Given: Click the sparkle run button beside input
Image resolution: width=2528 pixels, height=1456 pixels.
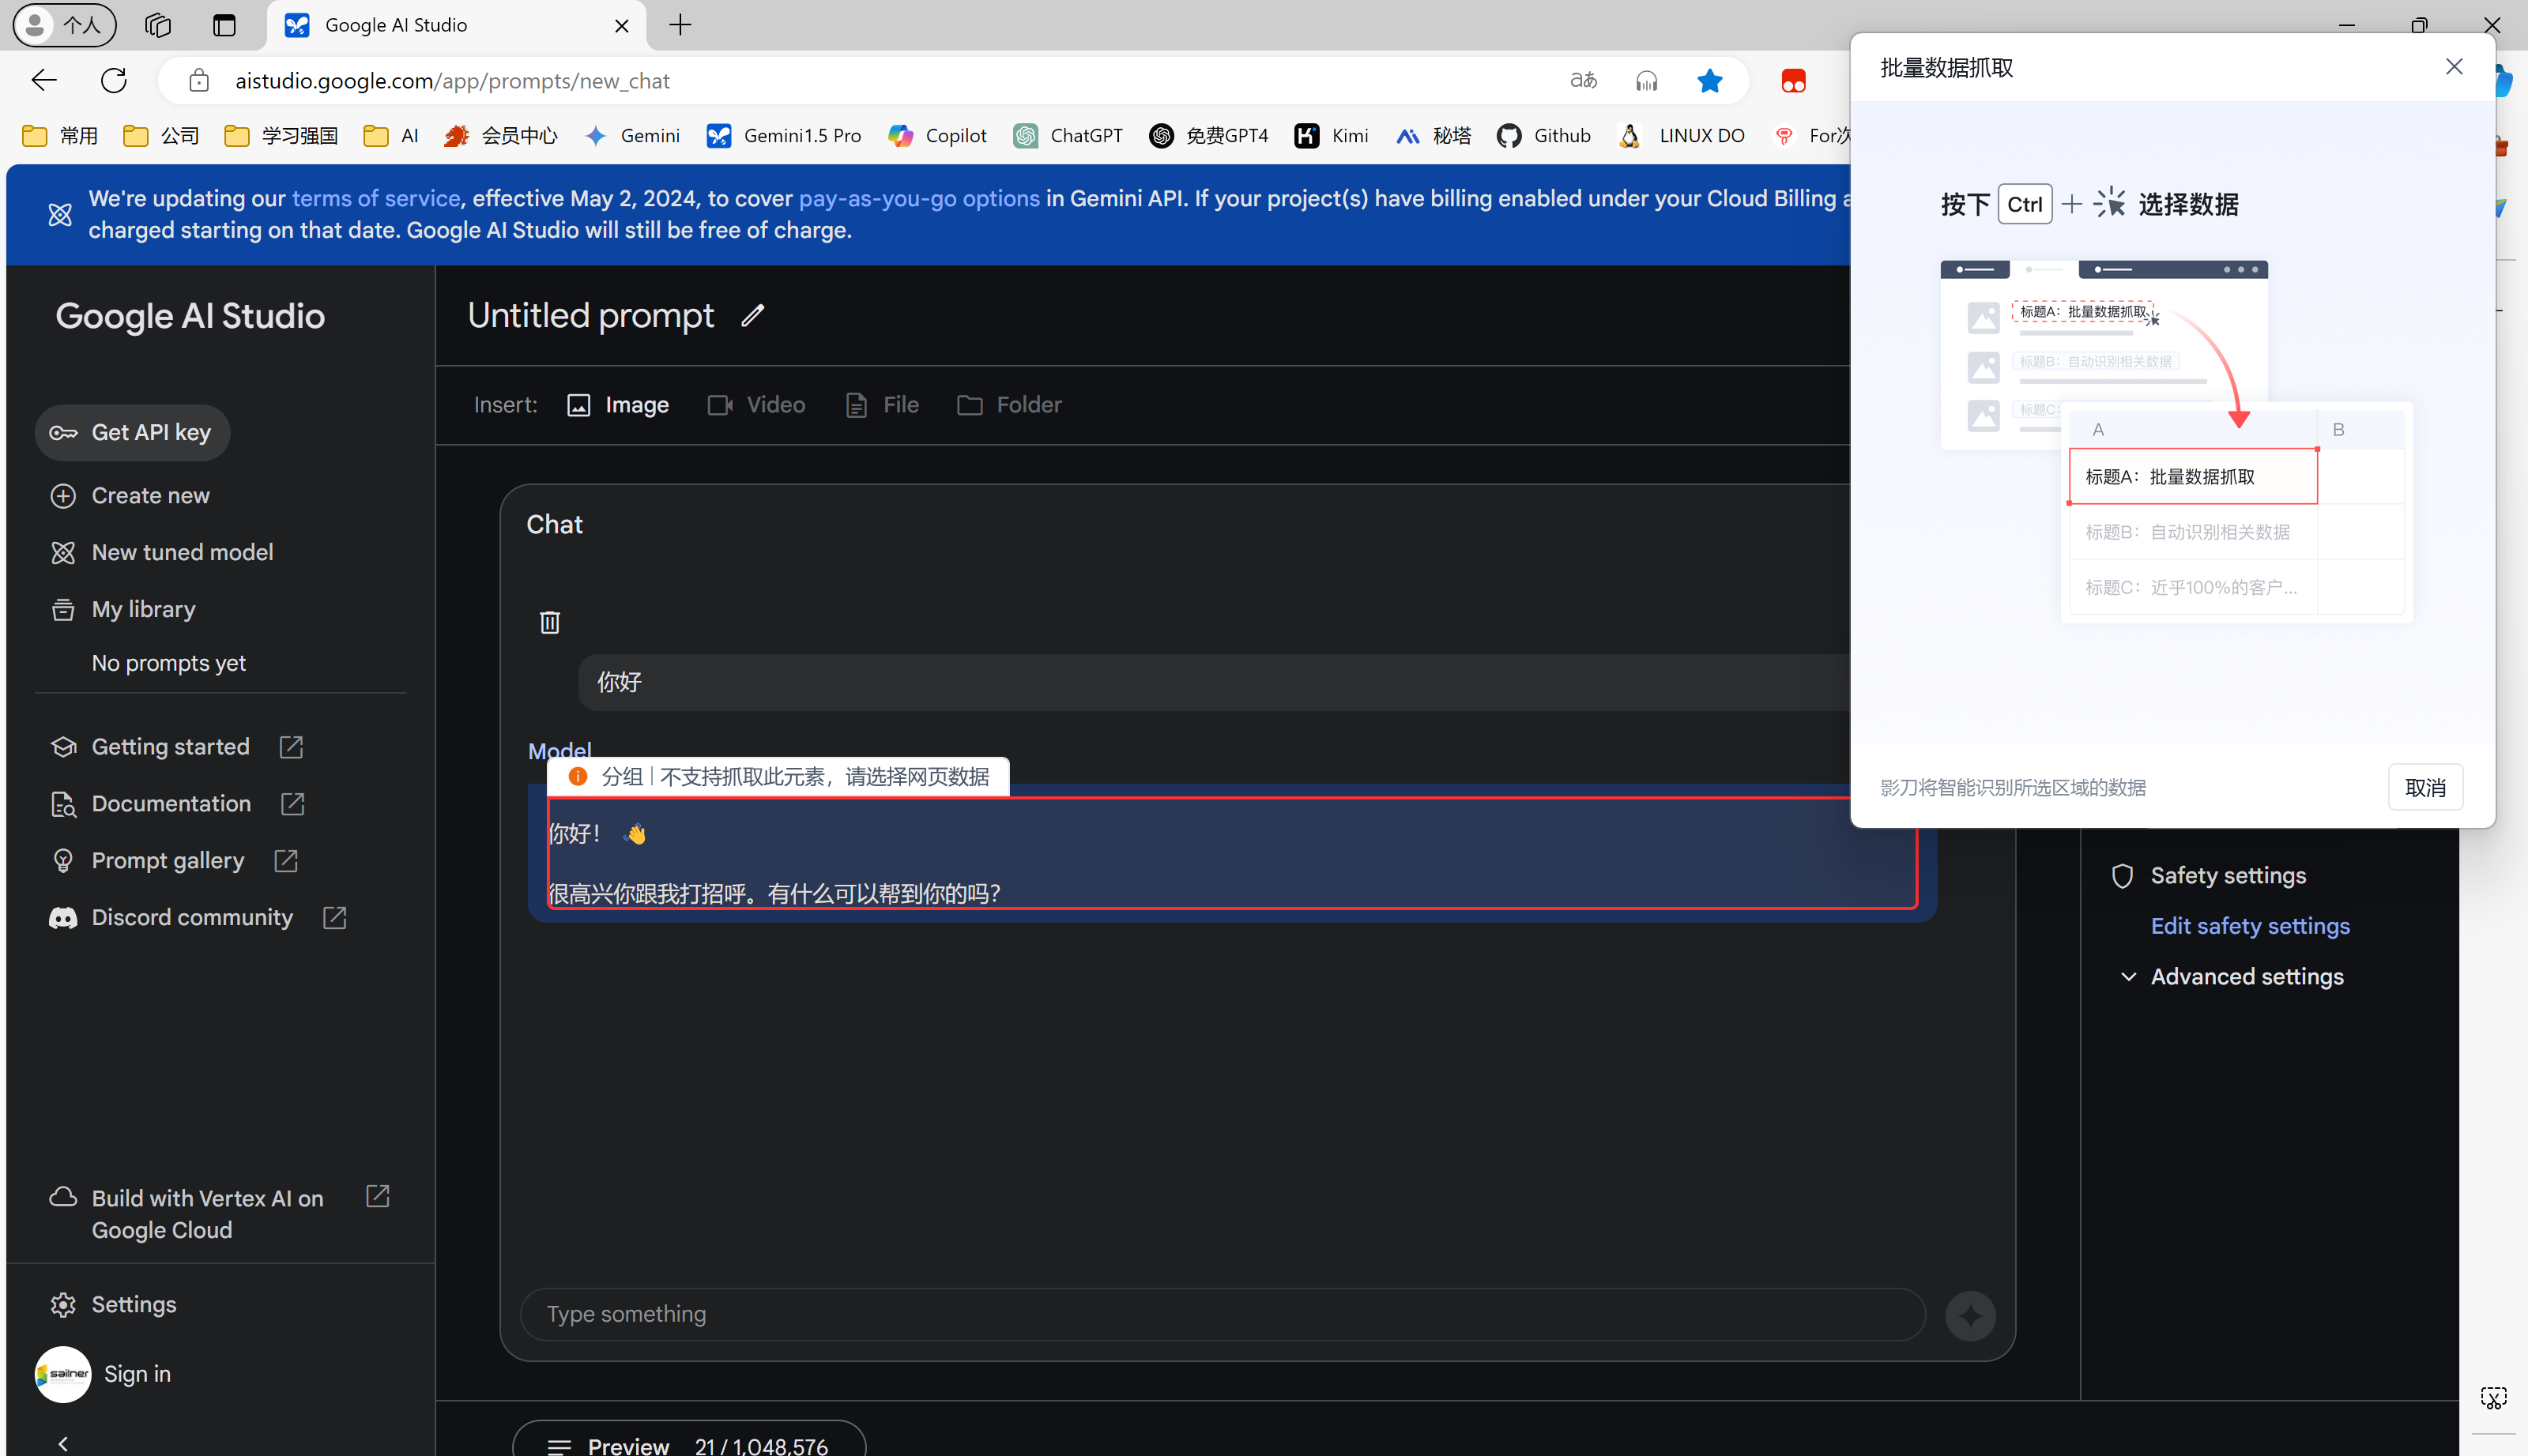Looking at the screenshot, I should (1969, 1315).
